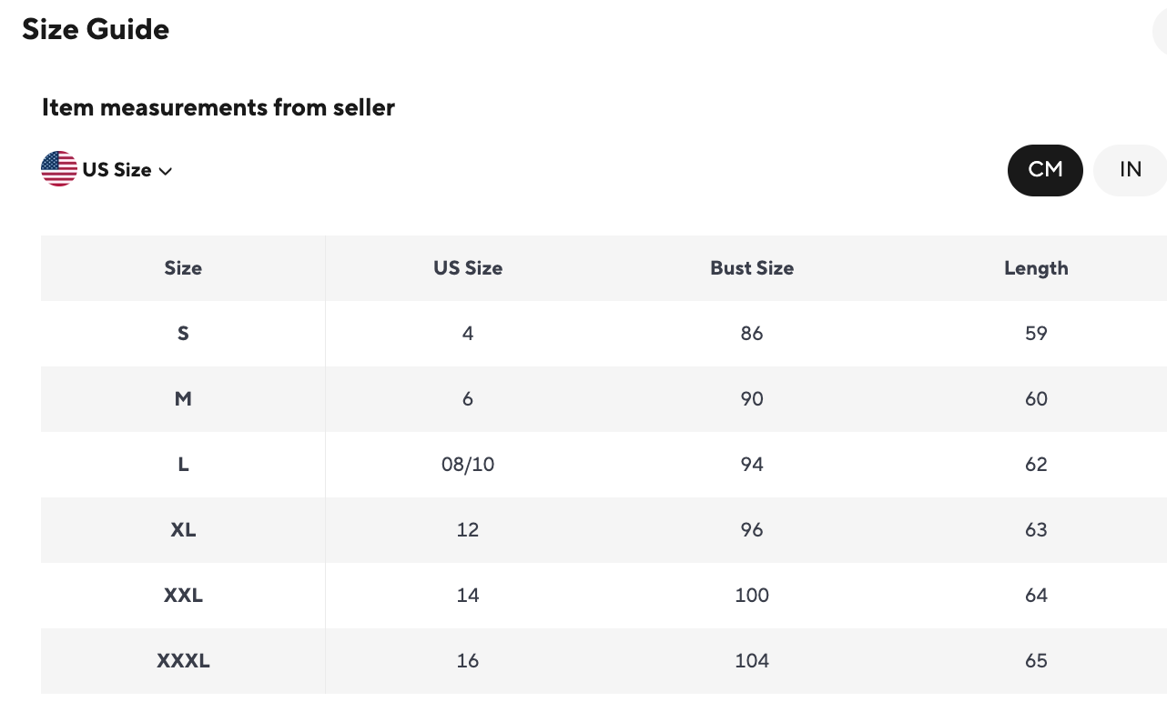Image resolution: width=1167 pixels, height=702 pixels.
Task: Expand the US Size dropdown chevron
Action: [166, 171]
